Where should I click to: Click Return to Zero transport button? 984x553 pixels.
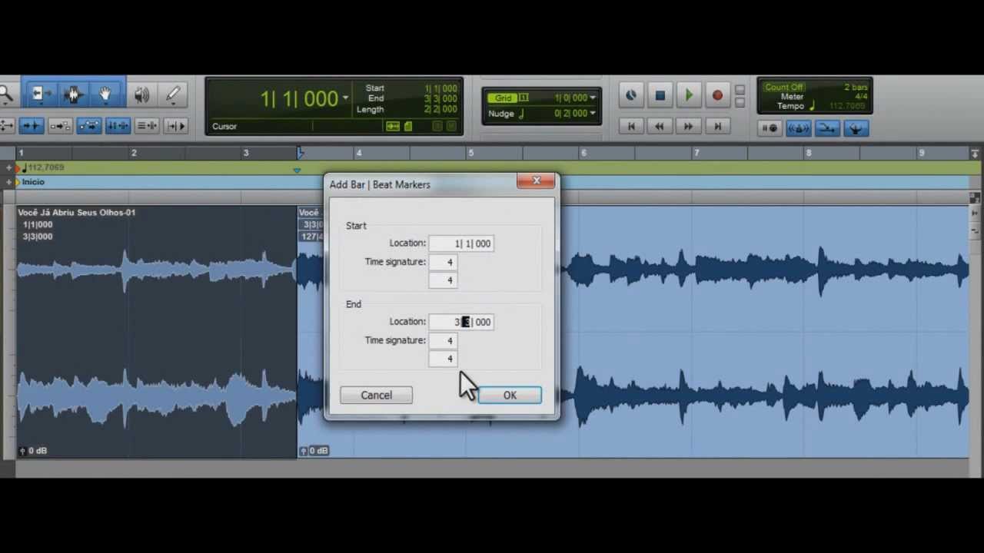click(x=631, y=126)
